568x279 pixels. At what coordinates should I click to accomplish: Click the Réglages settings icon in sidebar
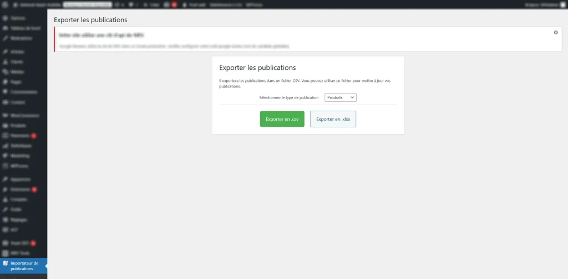[5, 220]
